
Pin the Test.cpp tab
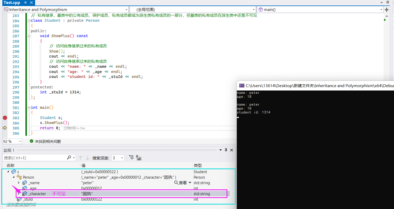coord(25,2)
